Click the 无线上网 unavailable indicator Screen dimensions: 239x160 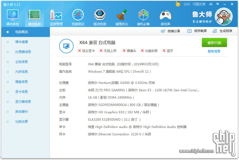pyautogui.click(x=108, y=51)
